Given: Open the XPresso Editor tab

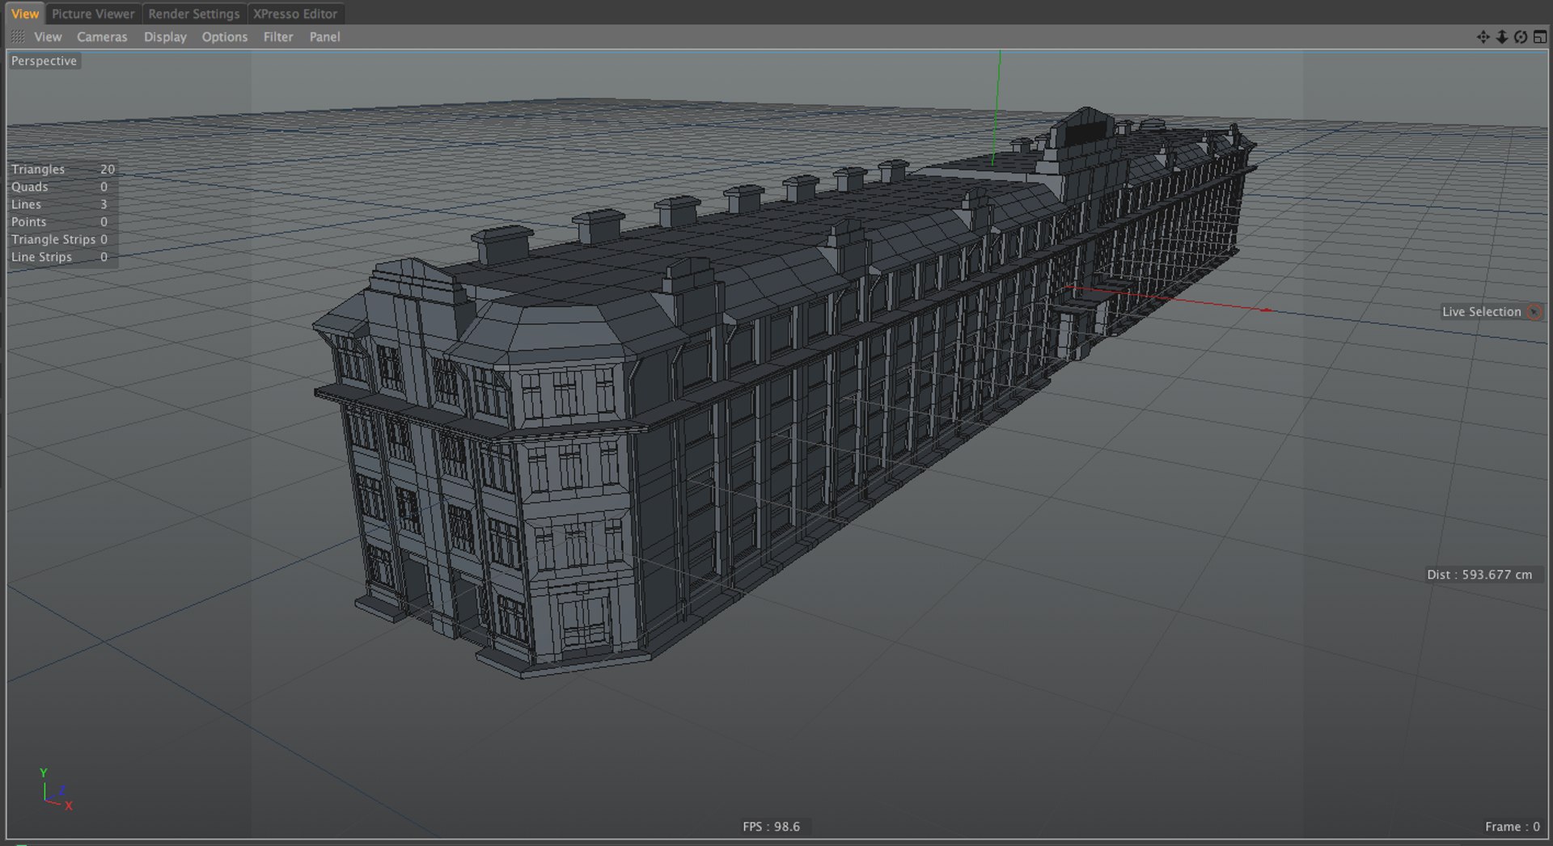Looking at the screenshot, I should 295,14.
